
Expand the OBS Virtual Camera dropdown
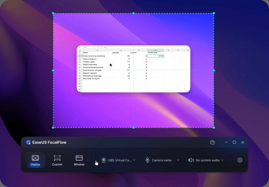pos(134,160)
